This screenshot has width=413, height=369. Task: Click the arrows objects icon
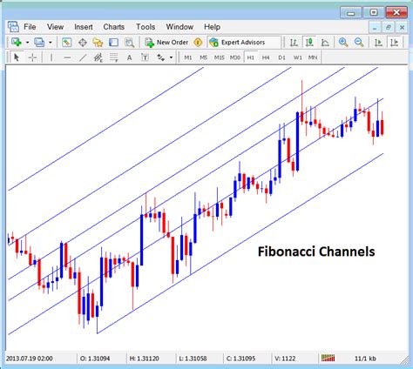coord(161,57)
